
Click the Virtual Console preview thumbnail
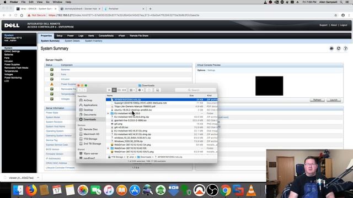click(x=269, y=86)
